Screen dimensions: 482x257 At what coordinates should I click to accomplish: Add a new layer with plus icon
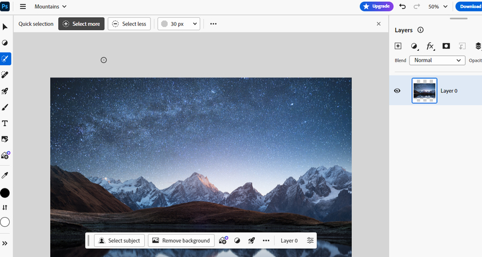coord(398,46)
